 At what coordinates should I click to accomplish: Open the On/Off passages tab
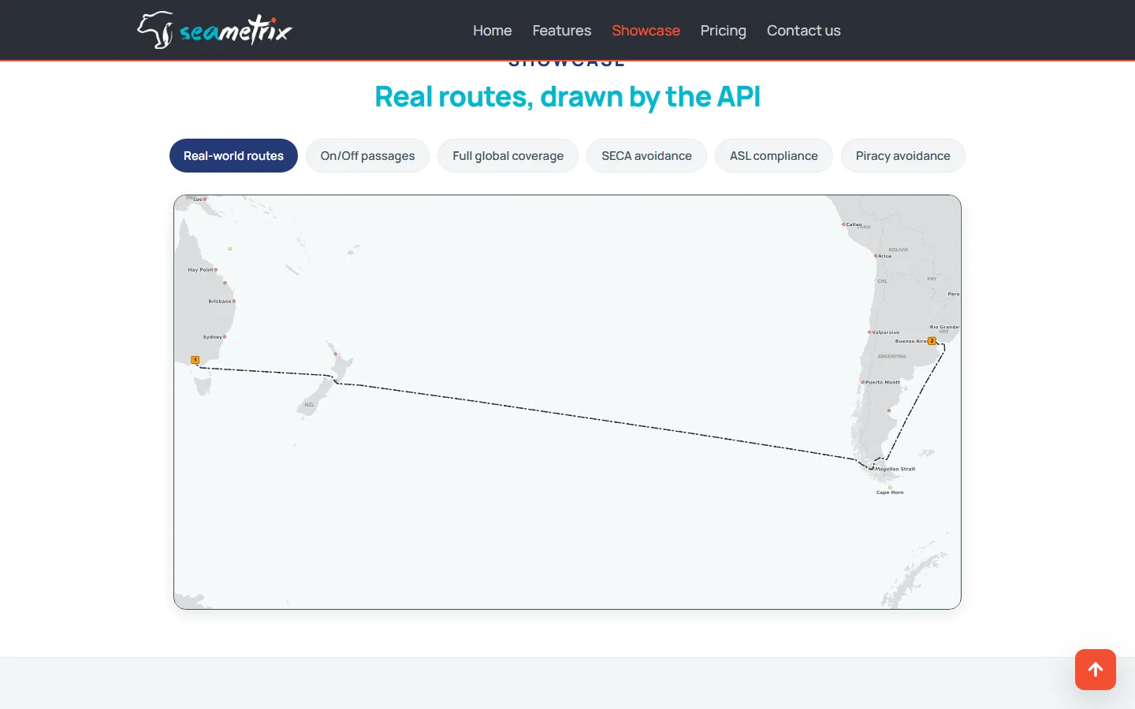click(x=367, y=156)
